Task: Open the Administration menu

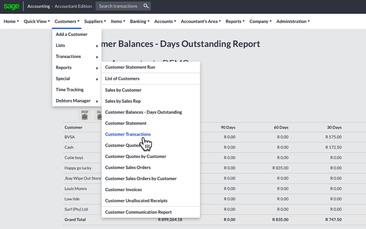Action: [x=291, y=21]
